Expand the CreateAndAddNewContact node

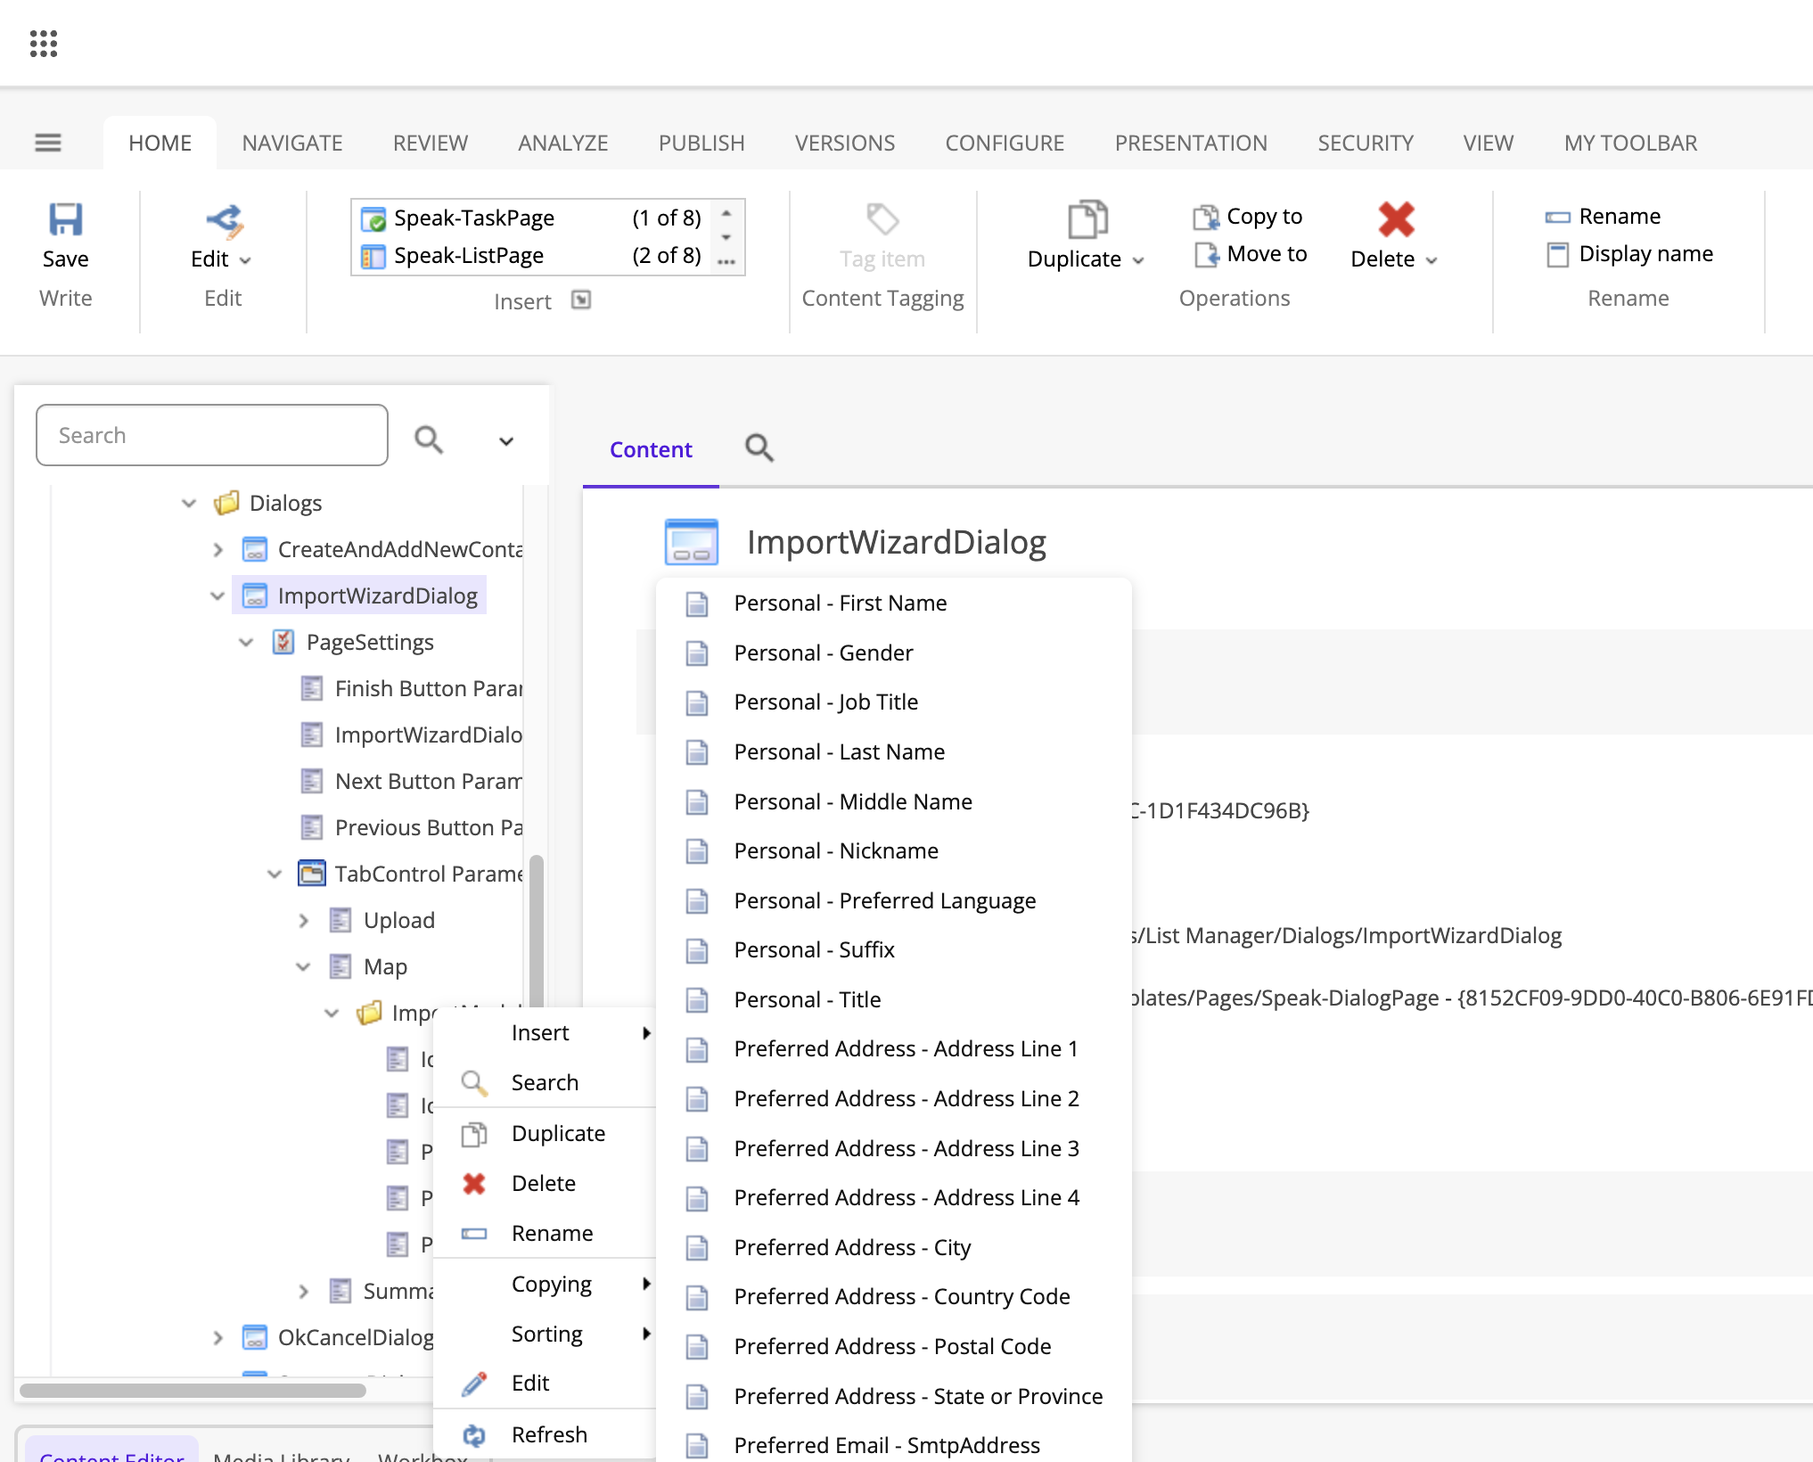coord(218,550)
